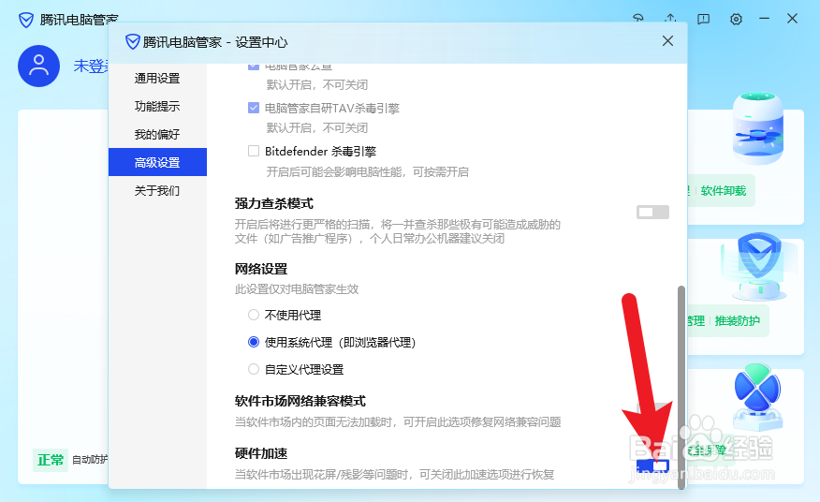
Task: Select the 不使用代理 radio button
Action: (254, 315)
